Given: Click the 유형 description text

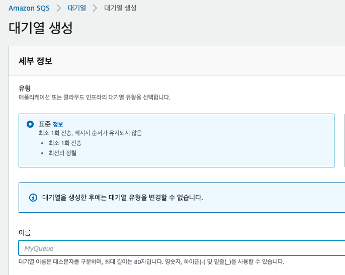Looking at the screenshot, I should [95, 97].
